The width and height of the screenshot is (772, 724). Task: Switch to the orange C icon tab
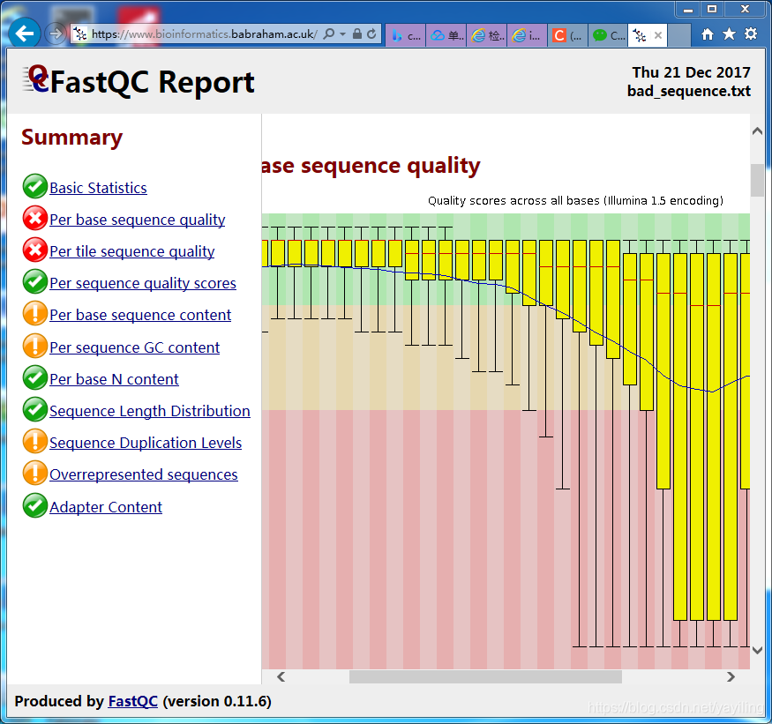coord(567,35)
